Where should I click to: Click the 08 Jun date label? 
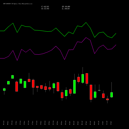(x=4, y=123)
